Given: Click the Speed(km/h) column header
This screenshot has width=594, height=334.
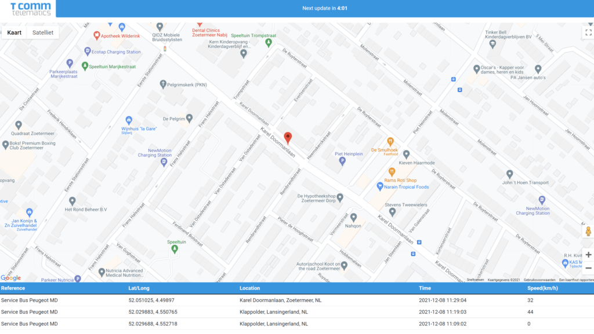Looking at the screenshot, I should point(543,288).
